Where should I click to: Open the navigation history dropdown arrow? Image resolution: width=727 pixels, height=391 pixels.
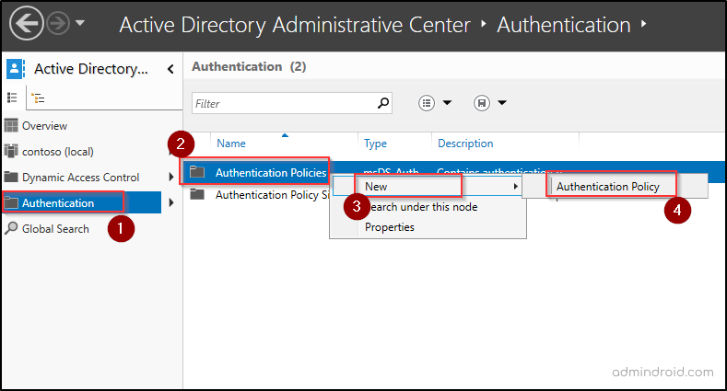click(x=80, y=22)
